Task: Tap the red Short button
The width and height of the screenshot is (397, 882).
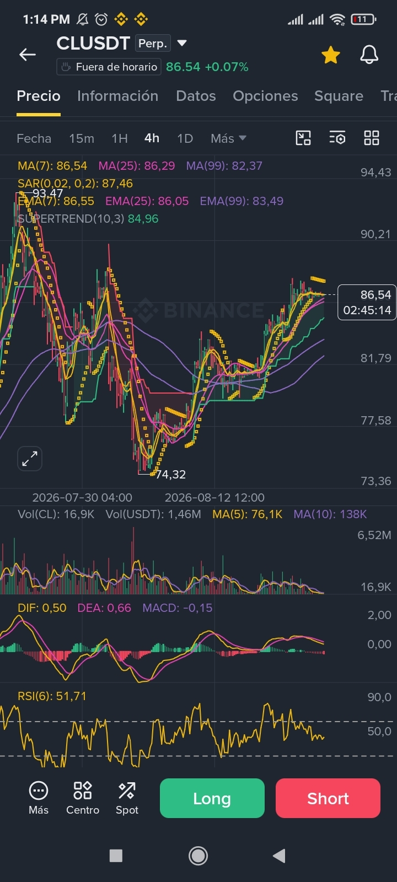Action: tap(328, 798)
